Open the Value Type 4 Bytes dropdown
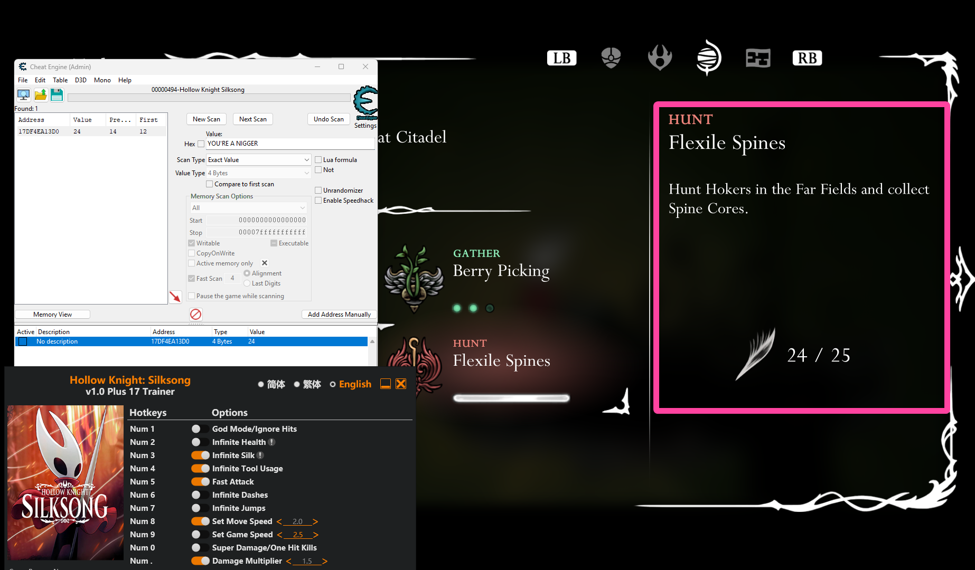Viewport: 975px width, 570px height. point(258,173)
